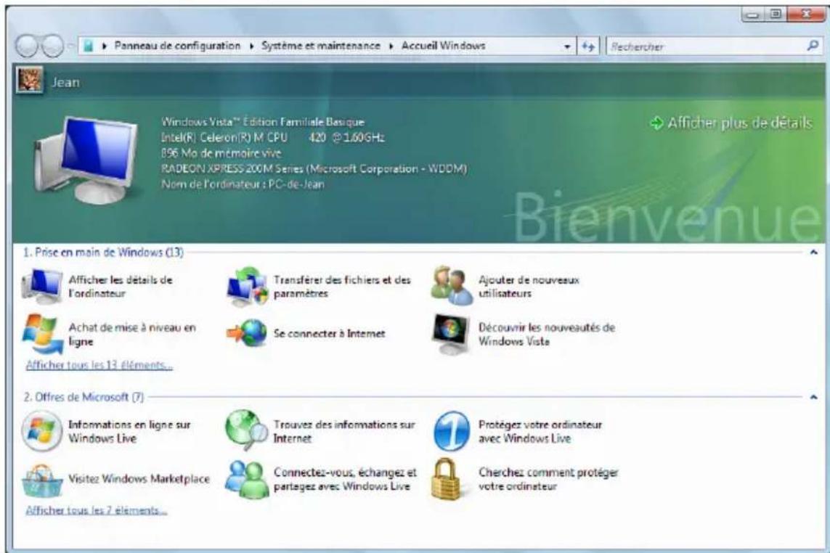
Task: Collapse the Prise en main de Windows section
Action: (x=813, y=253)
